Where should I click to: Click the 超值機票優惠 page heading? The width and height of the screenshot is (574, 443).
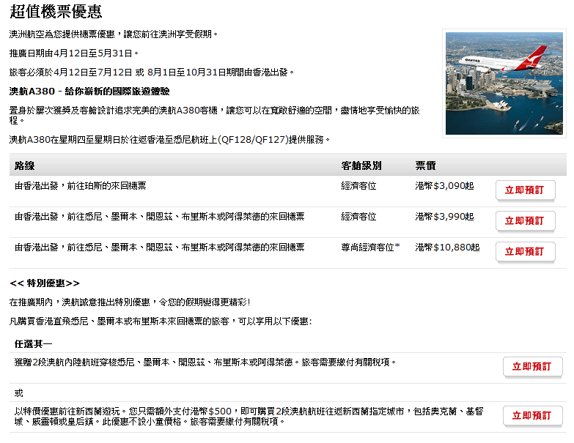coord(56,12)
